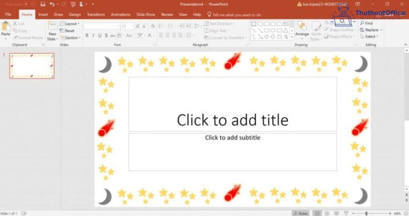The width and height of the screenshot is (409, 216).
Task: Open the File tab
Action: tap(8, 14)
